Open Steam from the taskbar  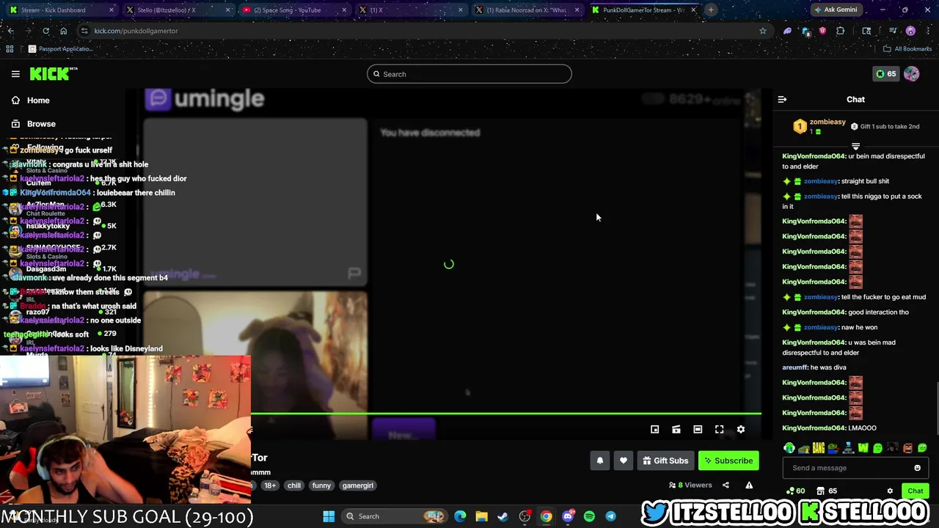pos(503,516)
